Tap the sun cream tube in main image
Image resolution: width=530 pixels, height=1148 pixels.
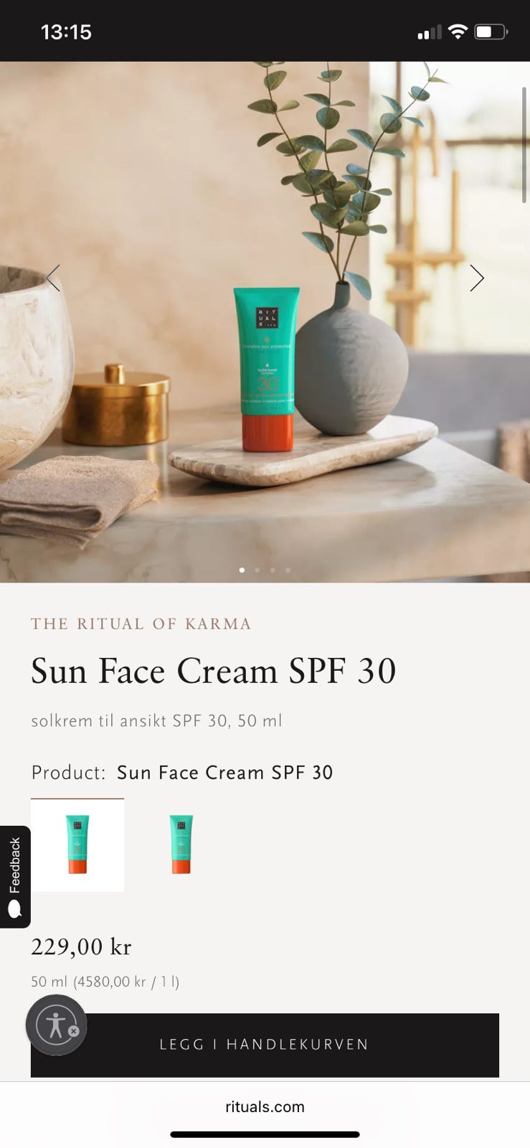pos(263,370)
